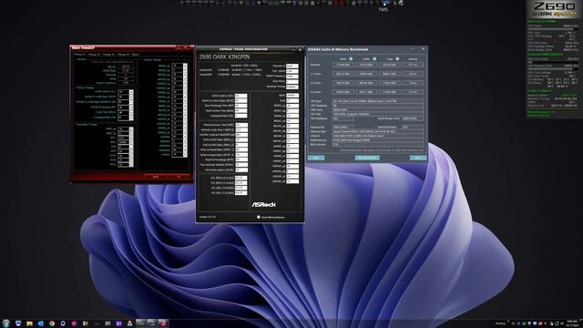The height and width of the screenshot is (328, 583).
Task: Open Windows Start button on taskbar
Action: coord(5,323)
